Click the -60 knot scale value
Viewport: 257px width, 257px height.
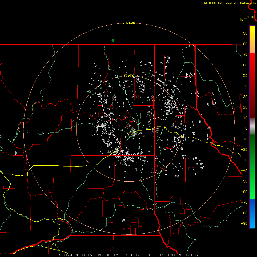point(244,192)
